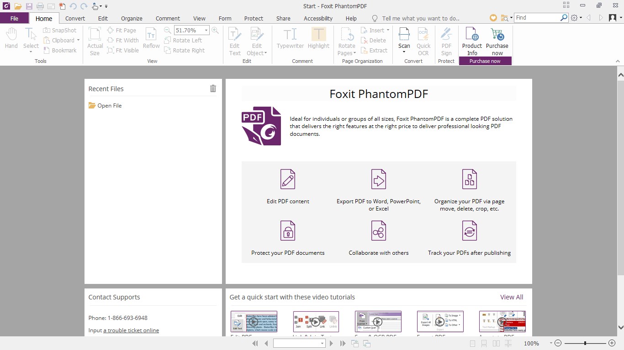Toggle facing pages view in status bar
Screen dimensions: 624x350
496,343
